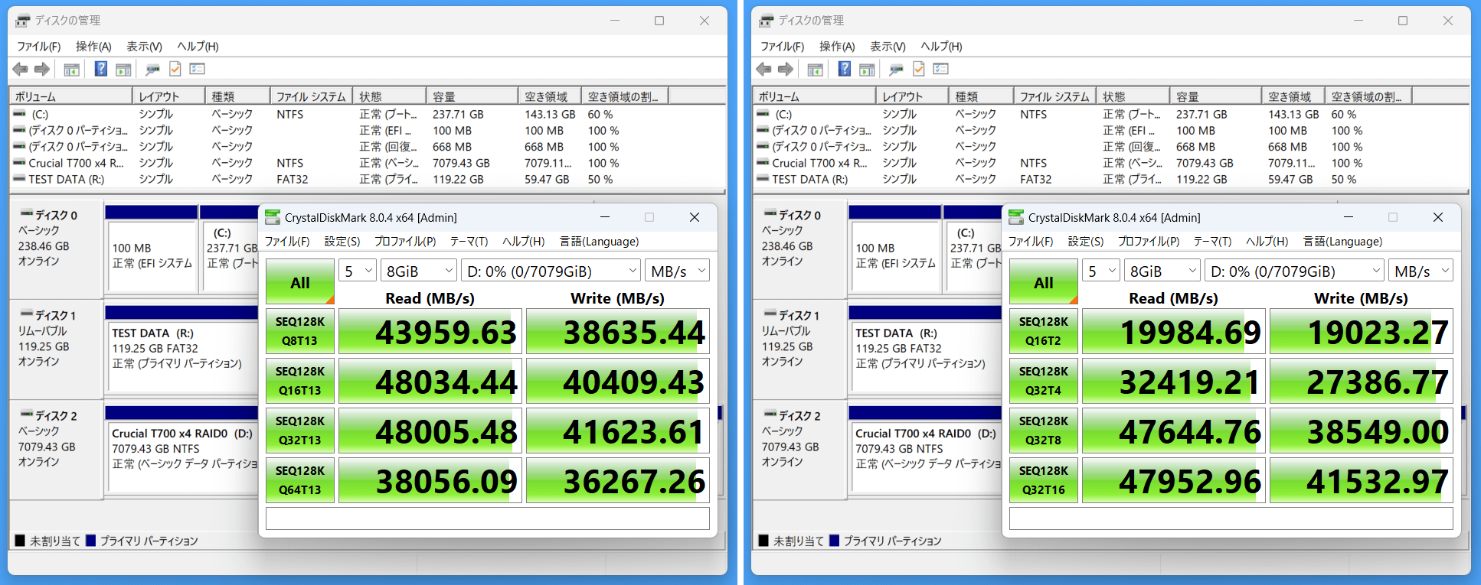
Task: Click read result 48034.44
Action: point(430,381)
